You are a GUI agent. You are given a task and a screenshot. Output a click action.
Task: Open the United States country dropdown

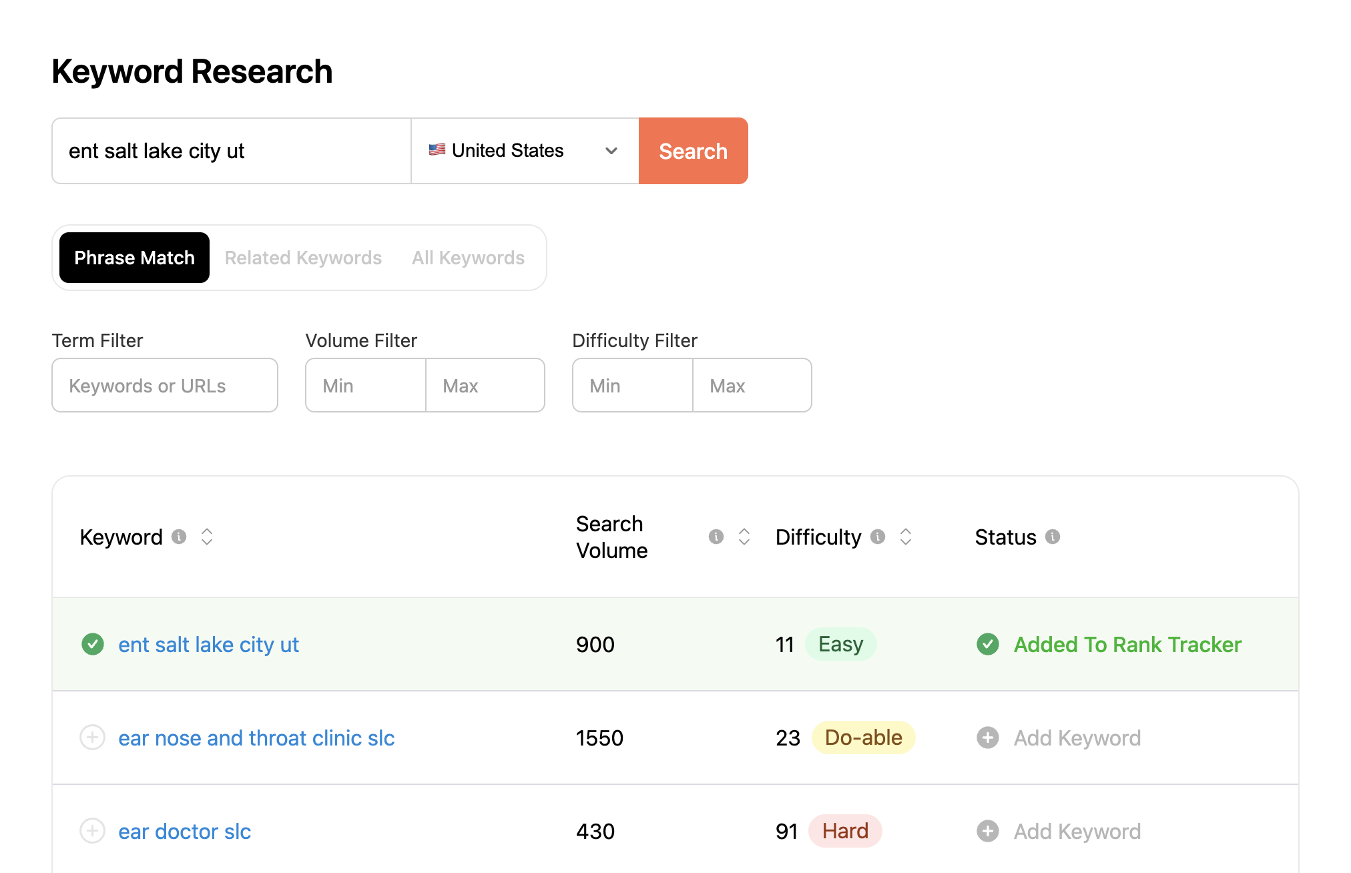coord(525,151)
